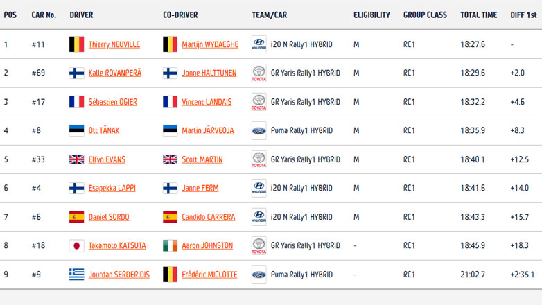The width and height of the screenshot is (542, 305).
Task: Open Kalle Rovanperä driver link
Action: point(114,73)
